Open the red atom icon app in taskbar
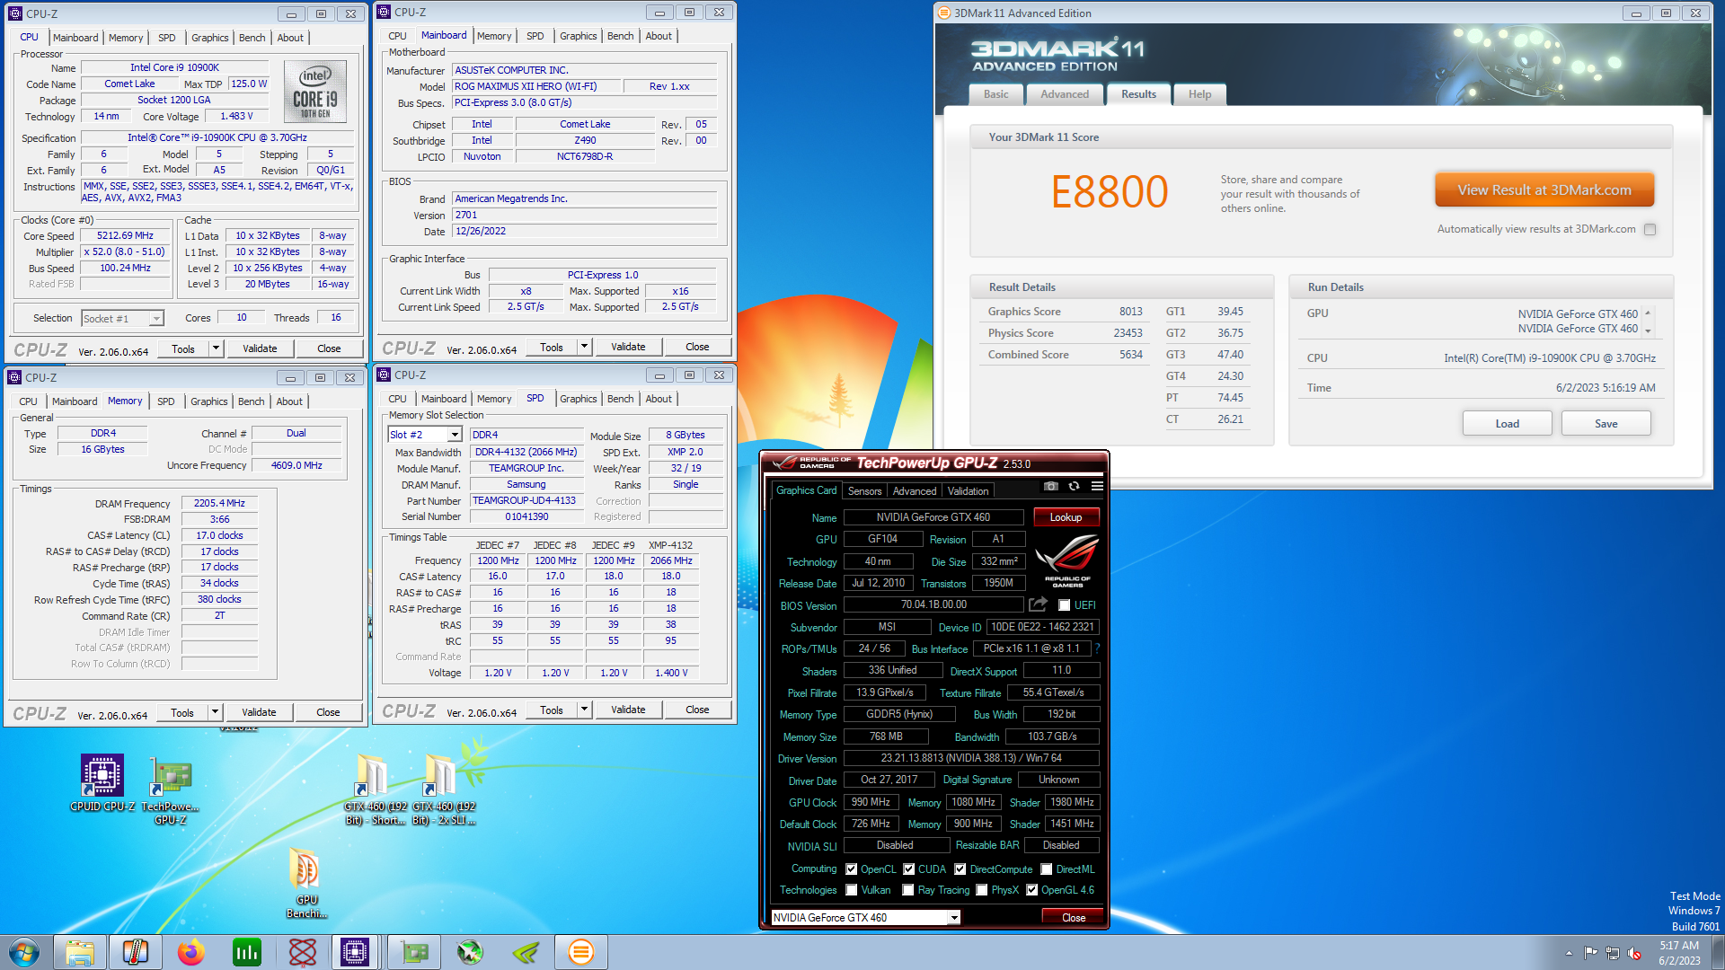Screen dimensions: 1725x970 tap(303, 952)
